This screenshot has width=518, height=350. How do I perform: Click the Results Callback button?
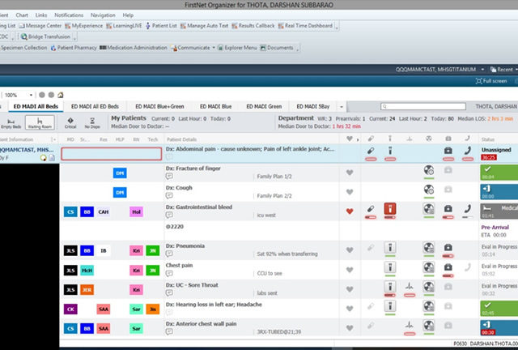(x=256, y=27)
